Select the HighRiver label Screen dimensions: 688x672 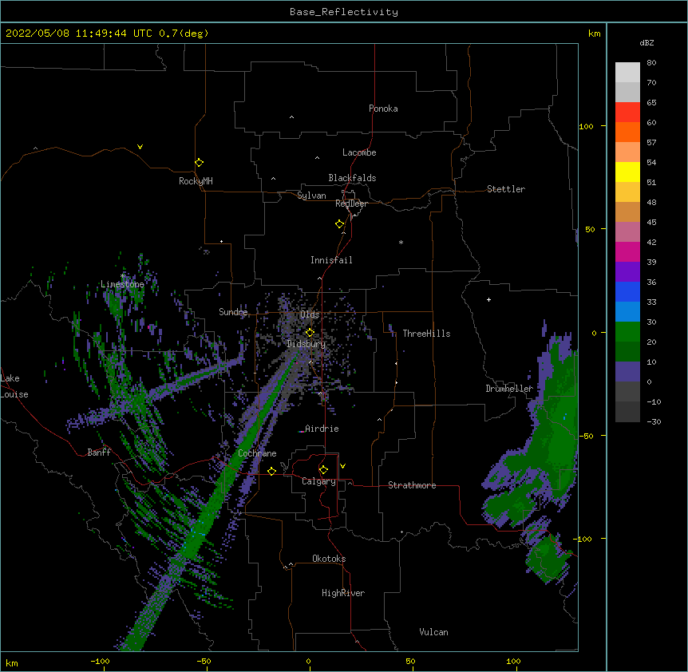pyautogui.click(x=343, y=593)
